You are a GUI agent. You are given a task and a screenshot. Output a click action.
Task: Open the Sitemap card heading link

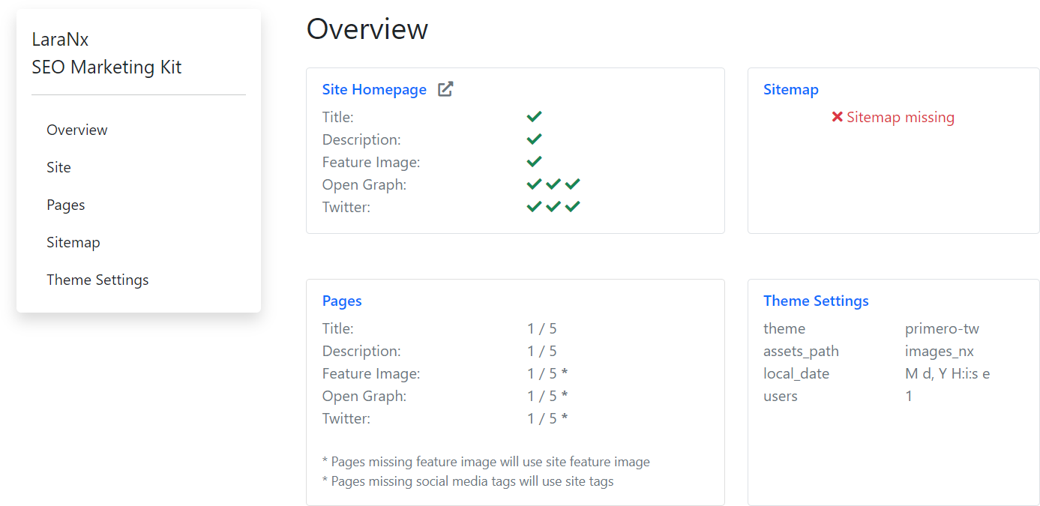[x=791, y=89]
